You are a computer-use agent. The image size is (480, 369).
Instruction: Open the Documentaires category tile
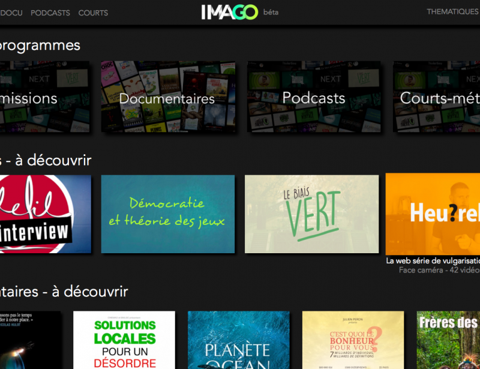tap(168, 98)
